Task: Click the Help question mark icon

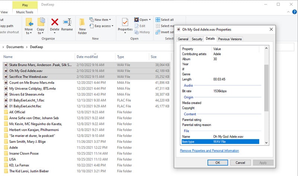Action: point(294,12)
